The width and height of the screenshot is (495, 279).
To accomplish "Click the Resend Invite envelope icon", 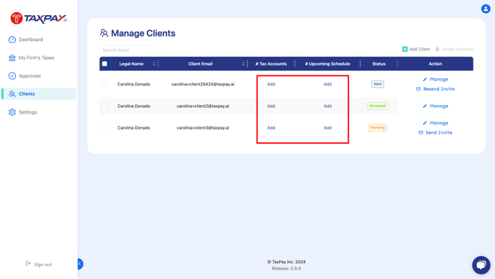I will (418, 89).
